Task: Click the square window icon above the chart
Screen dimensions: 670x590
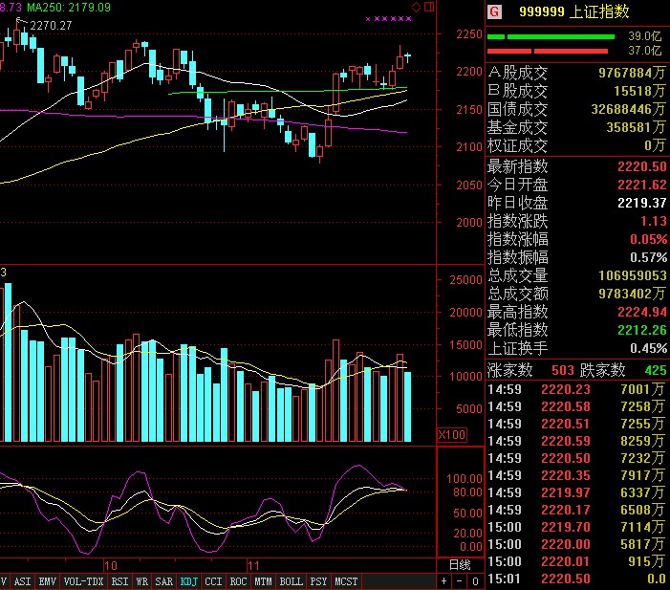Action: coord(429,7)
